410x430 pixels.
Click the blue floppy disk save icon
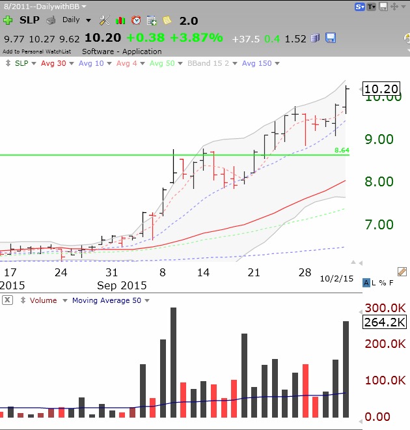tap(331, 38)
